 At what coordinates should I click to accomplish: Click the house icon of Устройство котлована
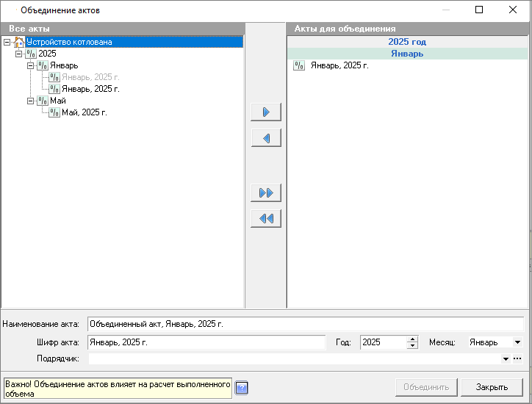(x=19, y=42)
